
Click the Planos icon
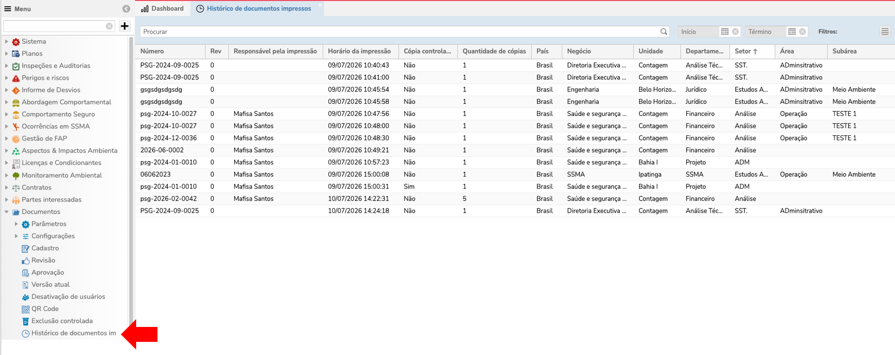(x=16, y=54)
